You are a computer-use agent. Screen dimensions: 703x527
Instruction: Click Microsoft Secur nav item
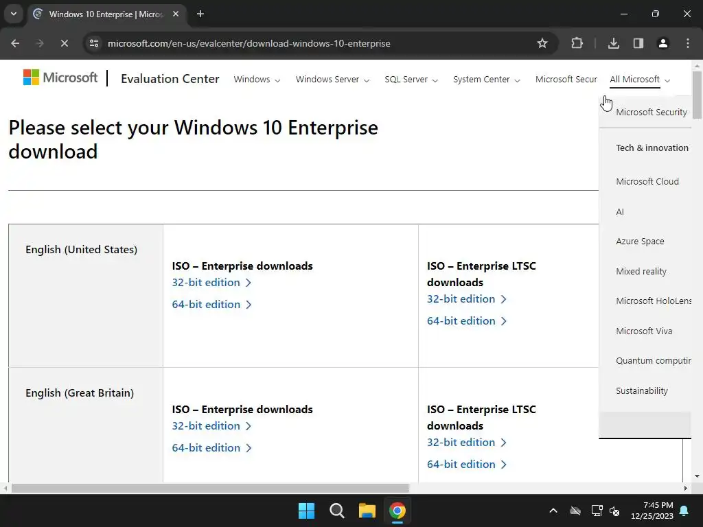pos(566,80)
